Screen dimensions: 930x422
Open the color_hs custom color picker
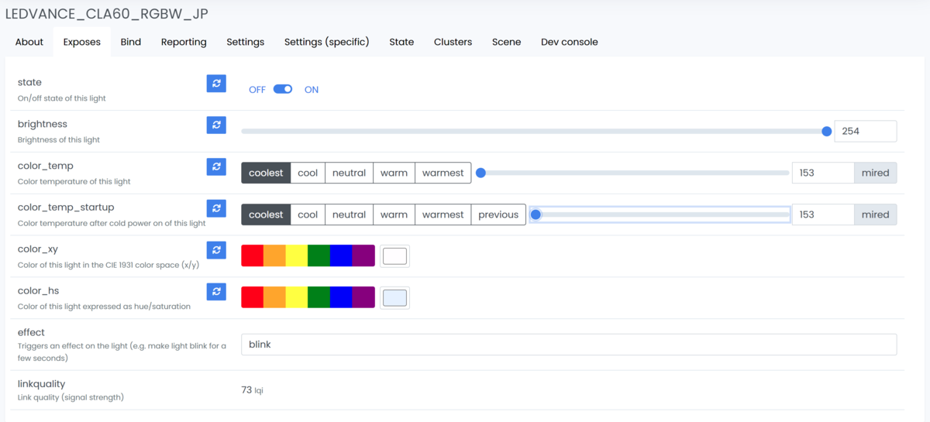coord(394,297)
